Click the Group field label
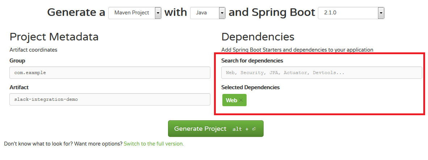 pyautogui.click(x=17, y=61)
